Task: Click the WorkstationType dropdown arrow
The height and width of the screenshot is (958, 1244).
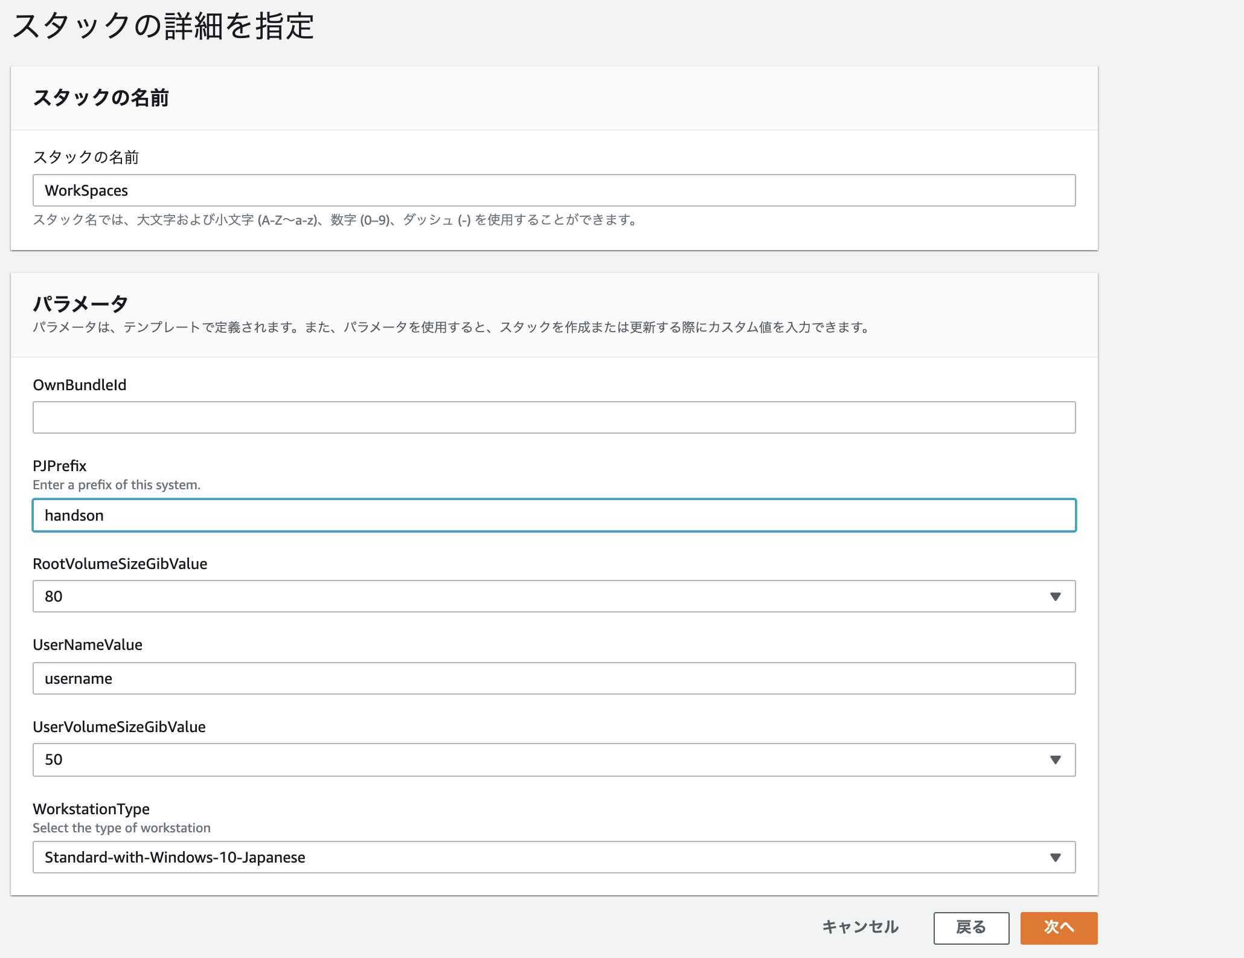Action: 1054,857
